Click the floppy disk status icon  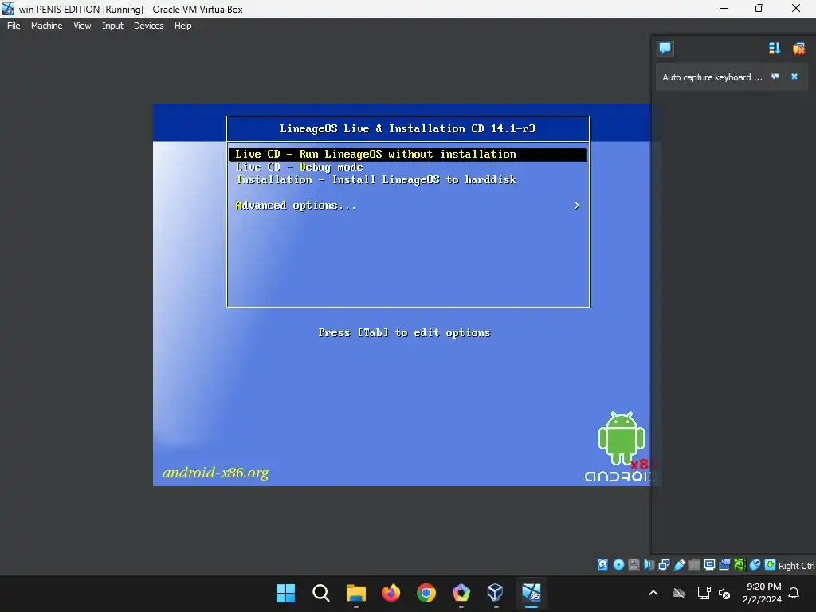click(x=634, y=565)
